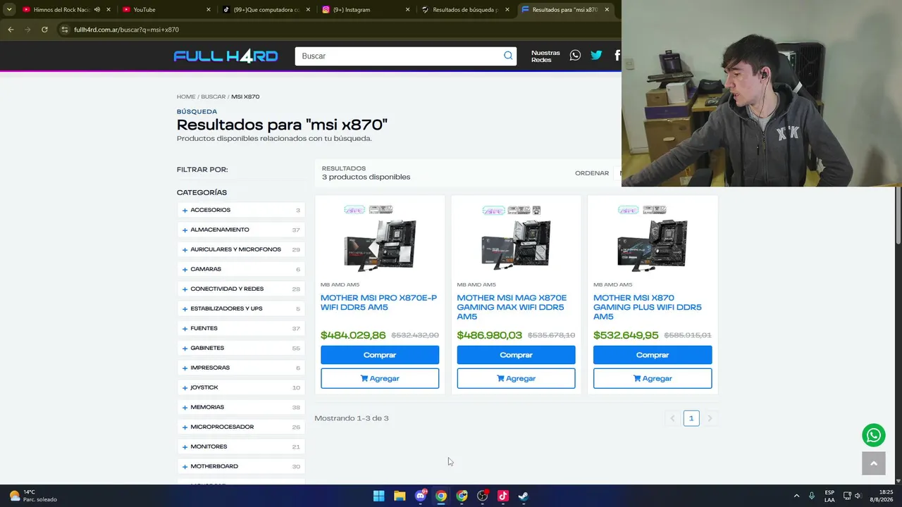Open Steam from the taskbar

(524, 496)
